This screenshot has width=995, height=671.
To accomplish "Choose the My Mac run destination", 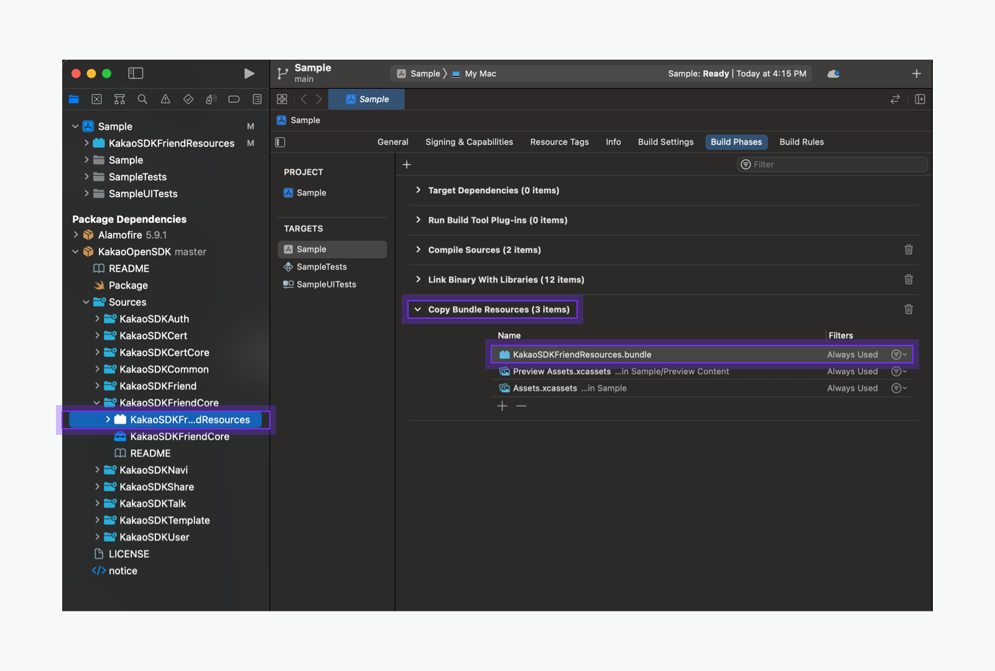I will click(474, 73).
